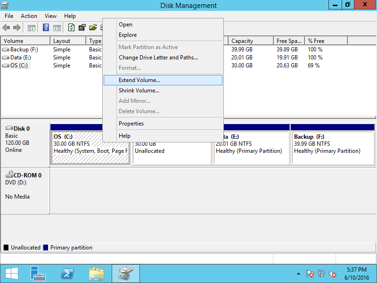Click the Show/Hide Console Tree icon
Image resolution: width=377 pixels, height=283 pixels.
coord(31,28)
